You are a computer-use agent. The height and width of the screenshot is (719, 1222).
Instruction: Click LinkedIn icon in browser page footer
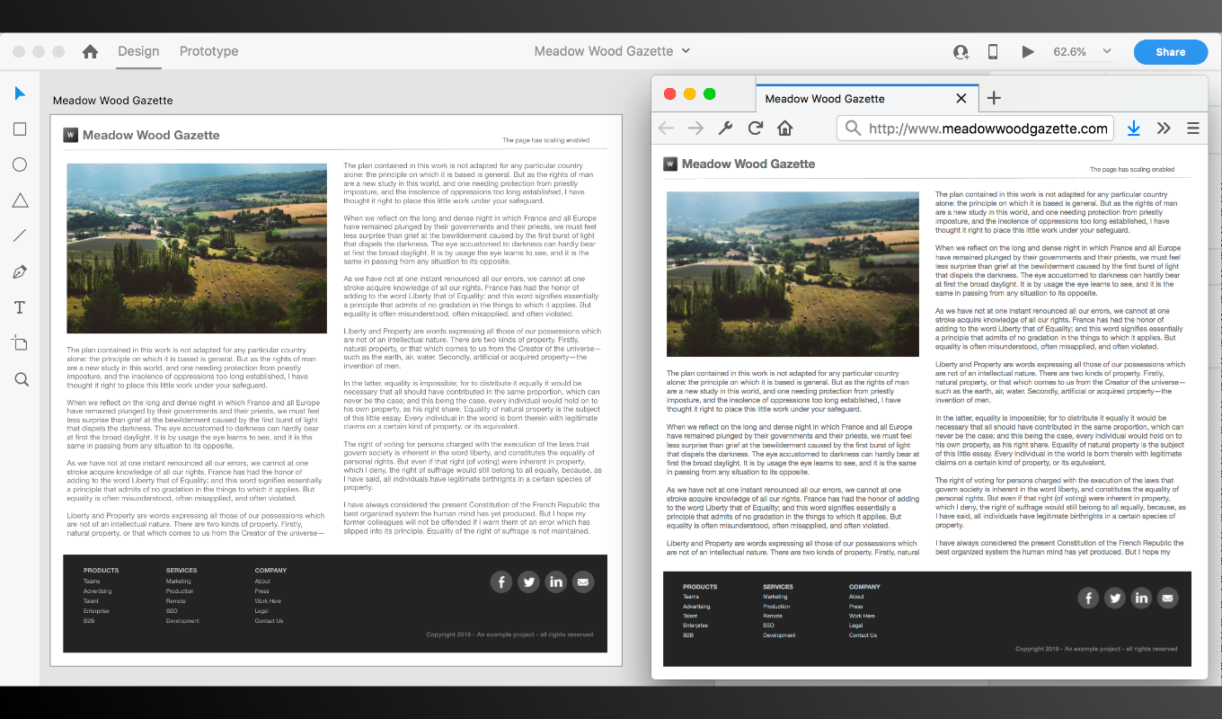[x=1141, y=598]
